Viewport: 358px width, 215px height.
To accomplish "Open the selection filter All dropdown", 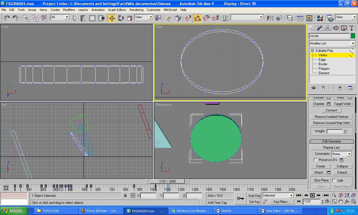I will [x=60, y=17].
